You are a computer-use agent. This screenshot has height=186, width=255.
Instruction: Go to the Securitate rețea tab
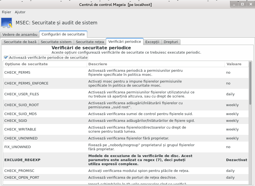(x=90, y=42)
